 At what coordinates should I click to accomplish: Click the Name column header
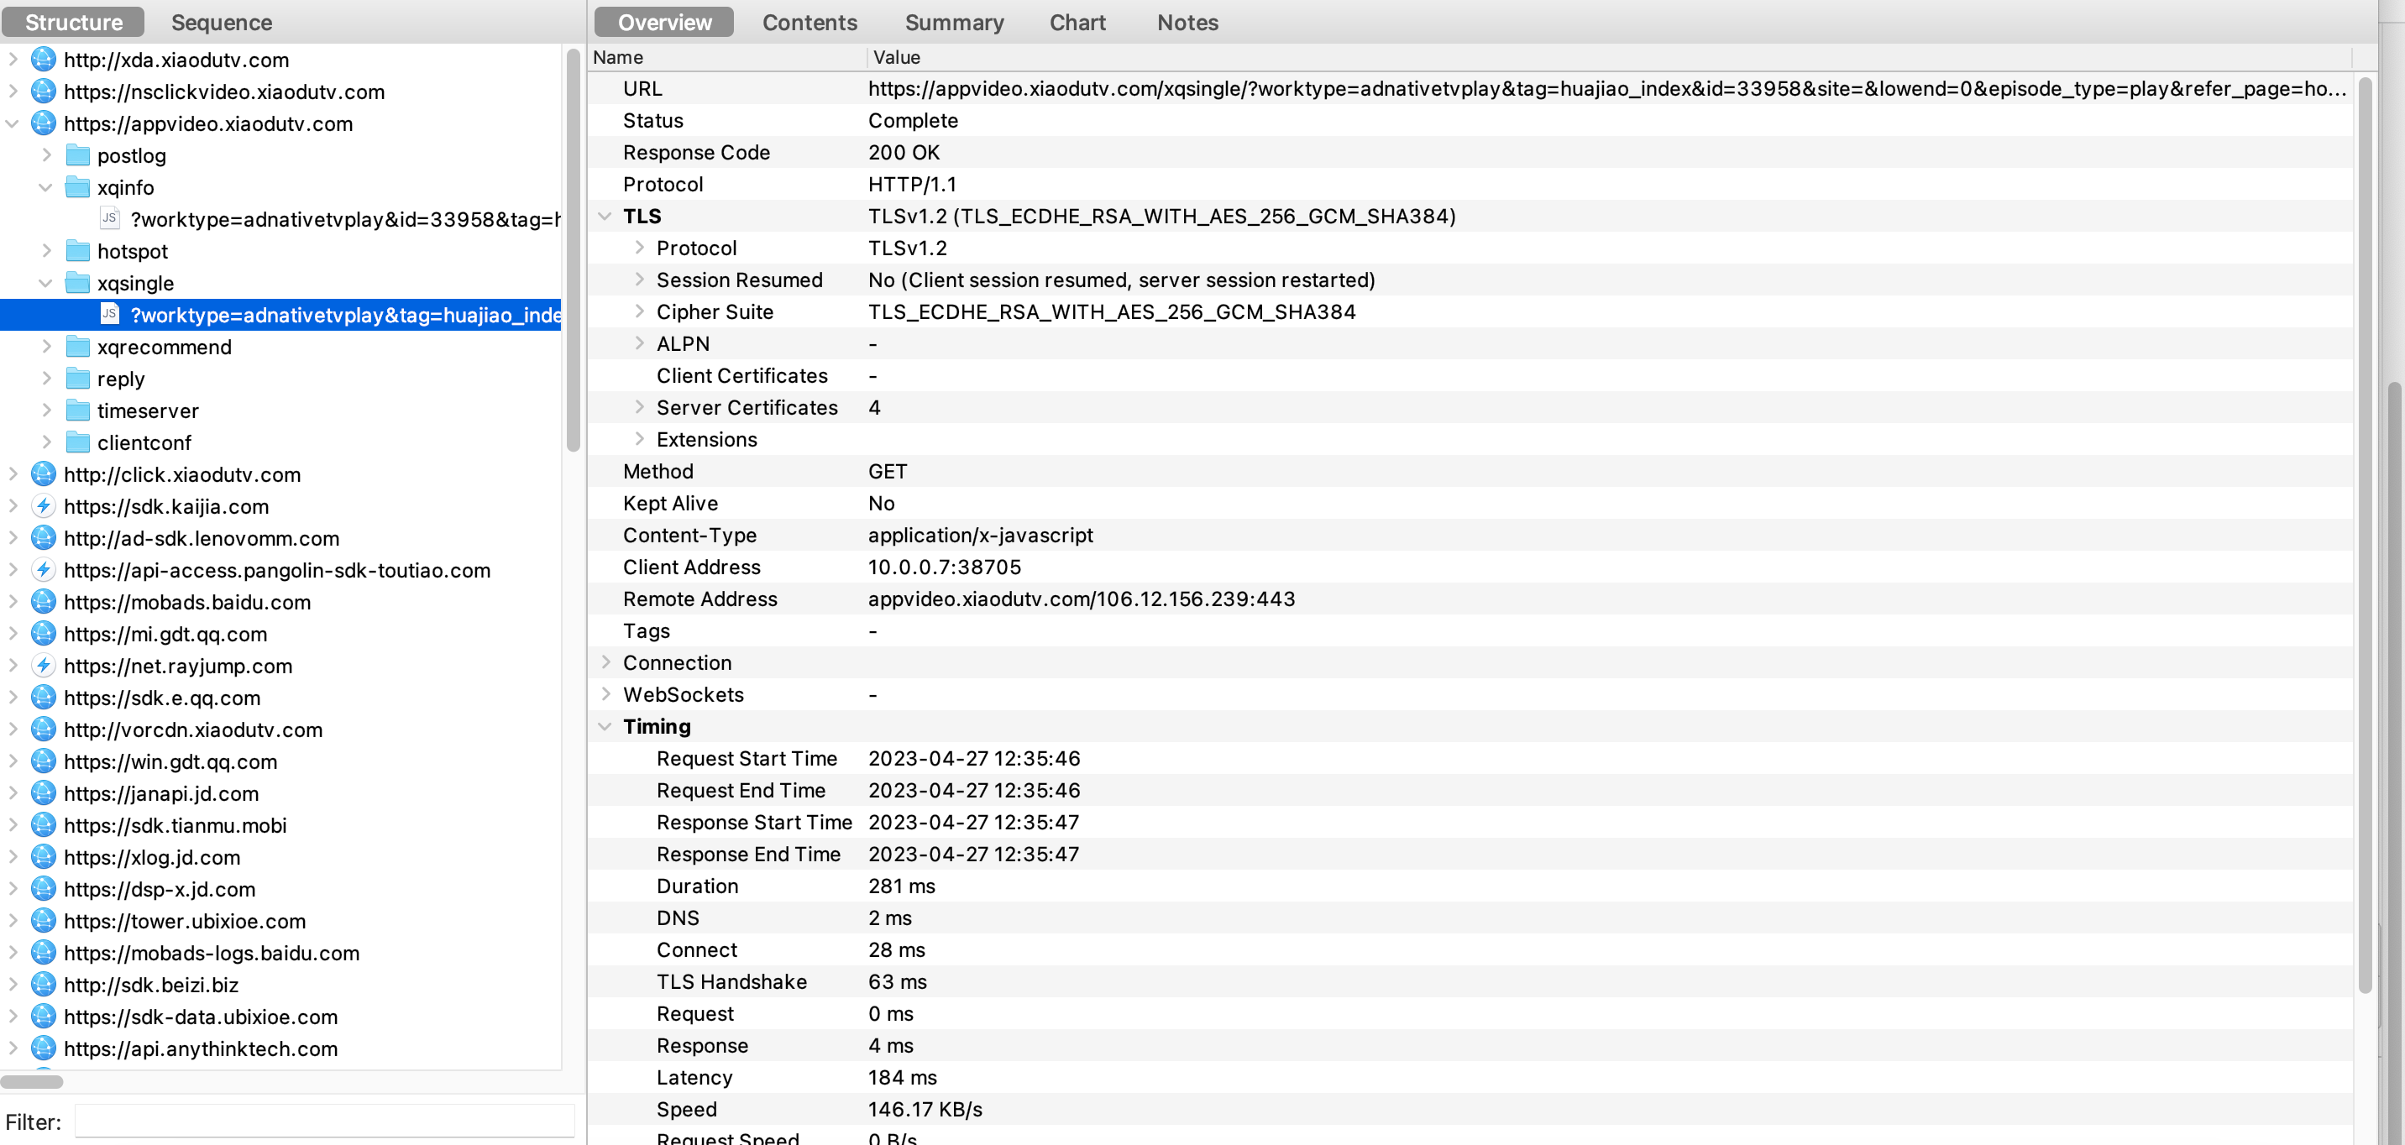(728, 57)
